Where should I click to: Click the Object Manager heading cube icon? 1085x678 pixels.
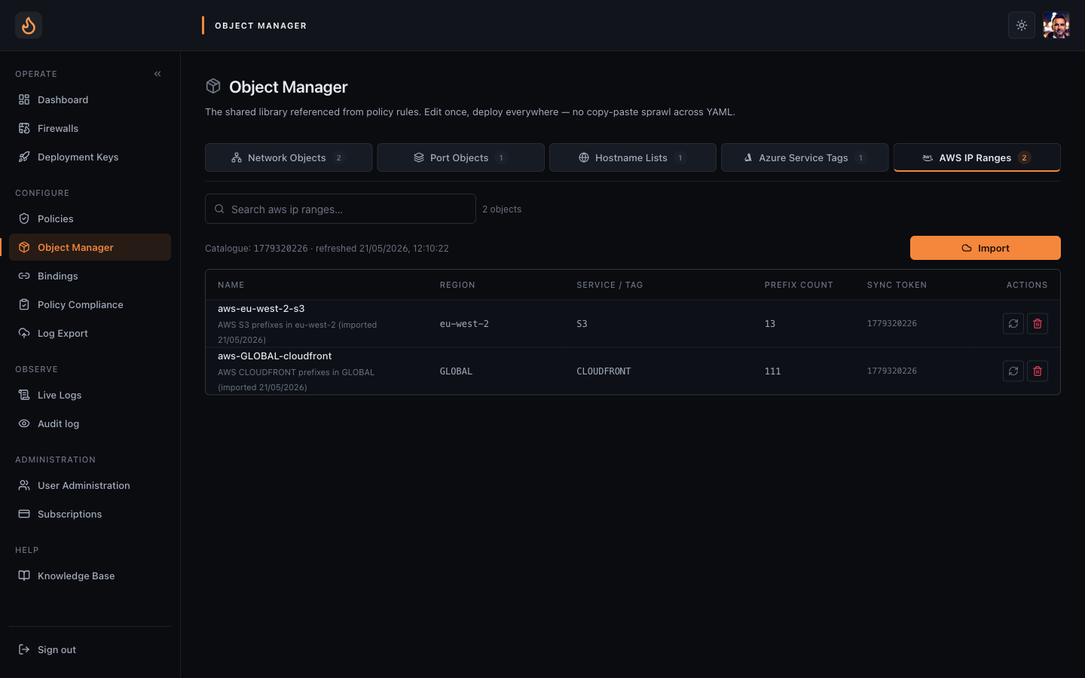click(213, 87)
